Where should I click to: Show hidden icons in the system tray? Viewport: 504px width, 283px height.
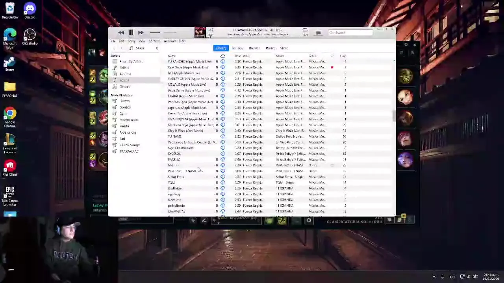[434, 277]
